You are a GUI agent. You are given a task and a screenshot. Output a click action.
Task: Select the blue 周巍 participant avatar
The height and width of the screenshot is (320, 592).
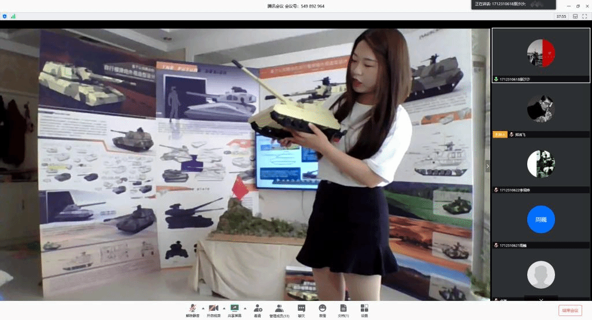click(541, 219)
